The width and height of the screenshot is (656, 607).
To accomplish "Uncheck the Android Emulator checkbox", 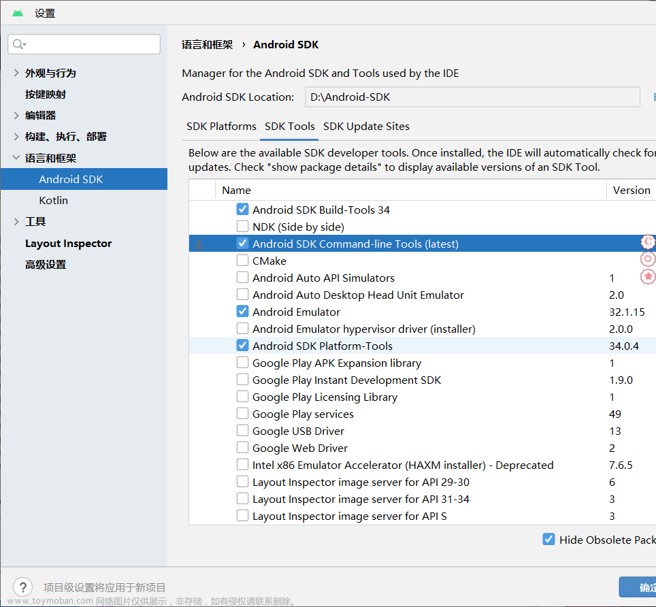I will 242,311.
